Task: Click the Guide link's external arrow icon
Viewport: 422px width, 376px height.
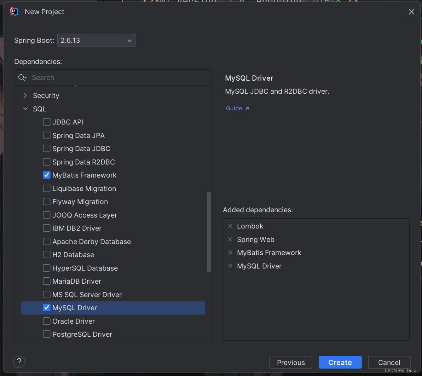Action: click(247, 108)
